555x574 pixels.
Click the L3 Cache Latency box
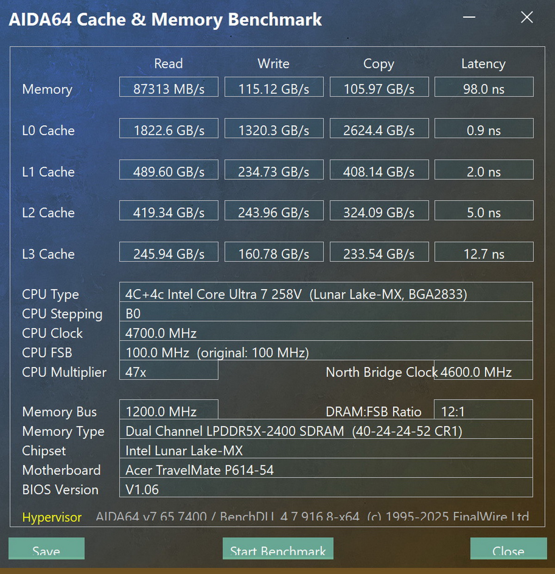coord(484,252)
